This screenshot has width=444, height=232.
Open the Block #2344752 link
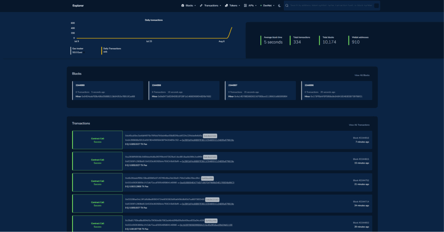click(361, 180)
